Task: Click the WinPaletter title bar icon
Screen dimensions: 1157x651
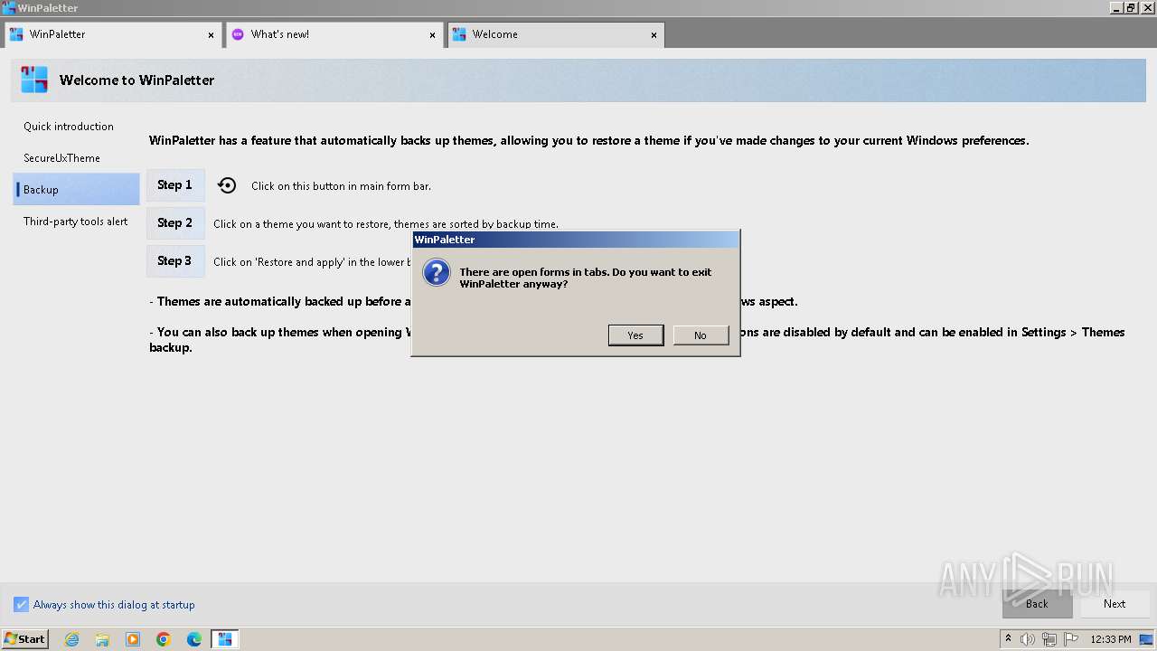Action: click(x=9, y=8)
